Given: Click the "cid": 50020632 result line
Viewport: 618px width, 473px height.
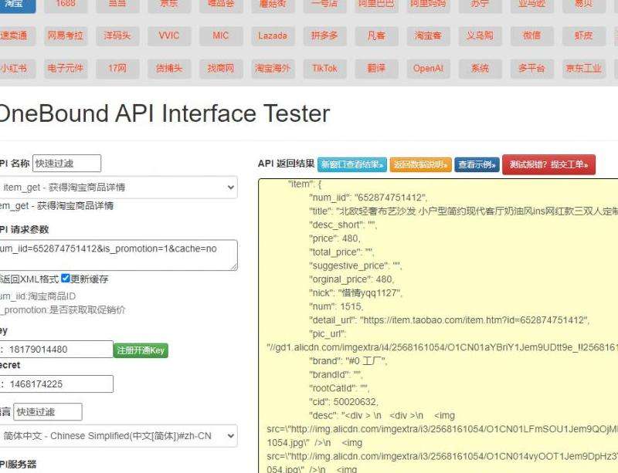Looking at the screenshot, I should (x=344, y=402).
